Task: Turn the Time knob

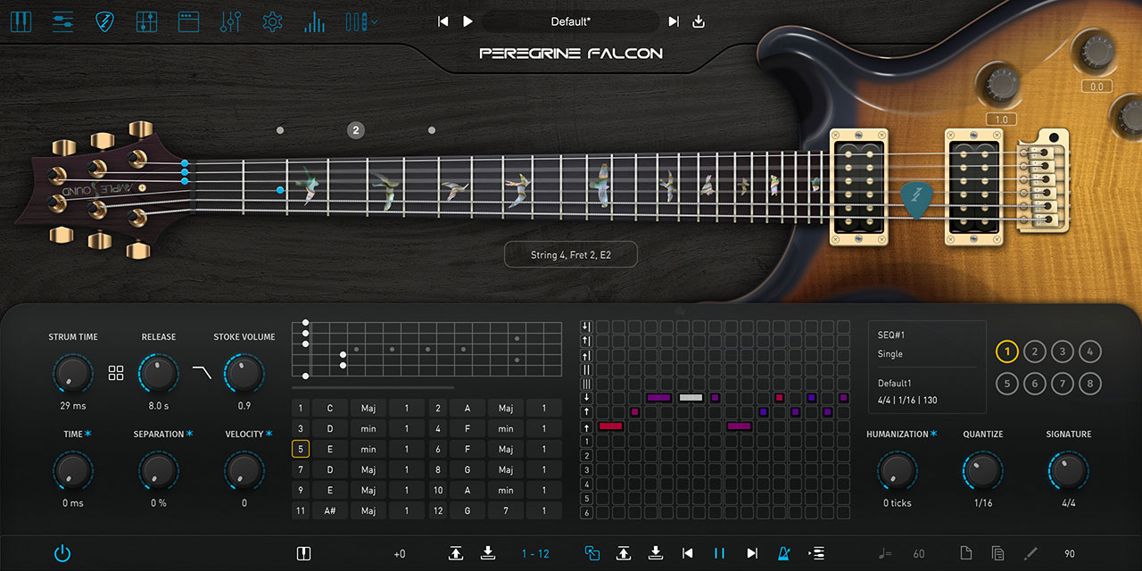Action: [x=72, y=470]
